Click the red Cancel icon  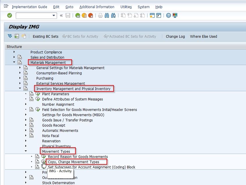[91, 15]
